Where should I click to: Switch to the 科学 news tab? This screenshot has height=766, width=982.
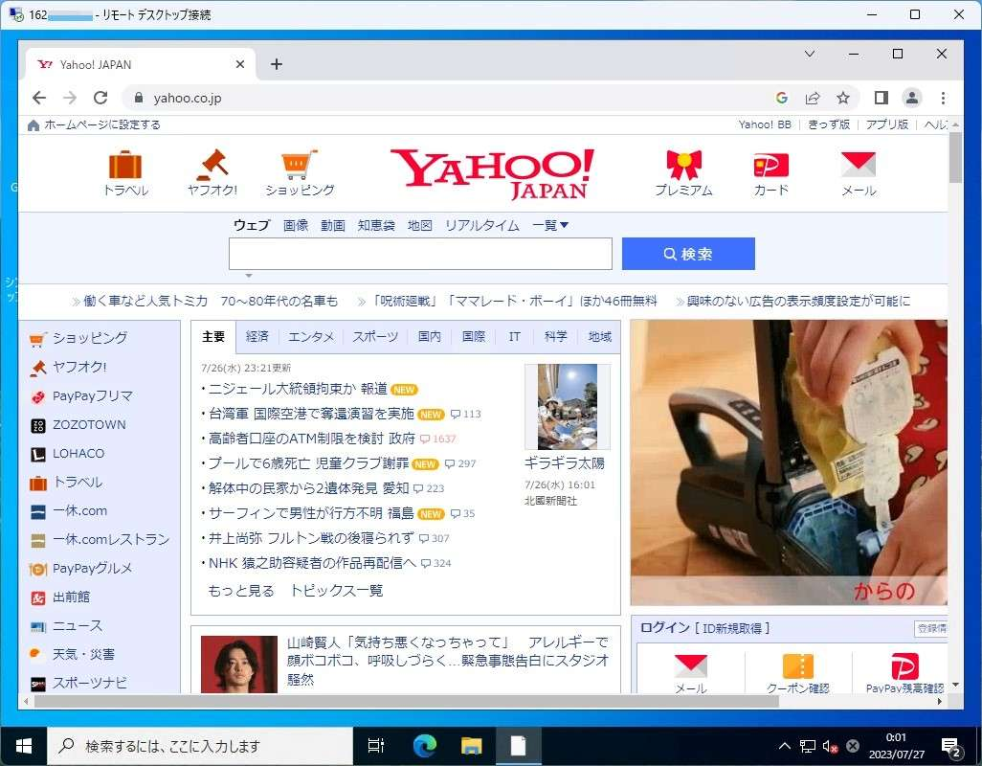(555, 336)
